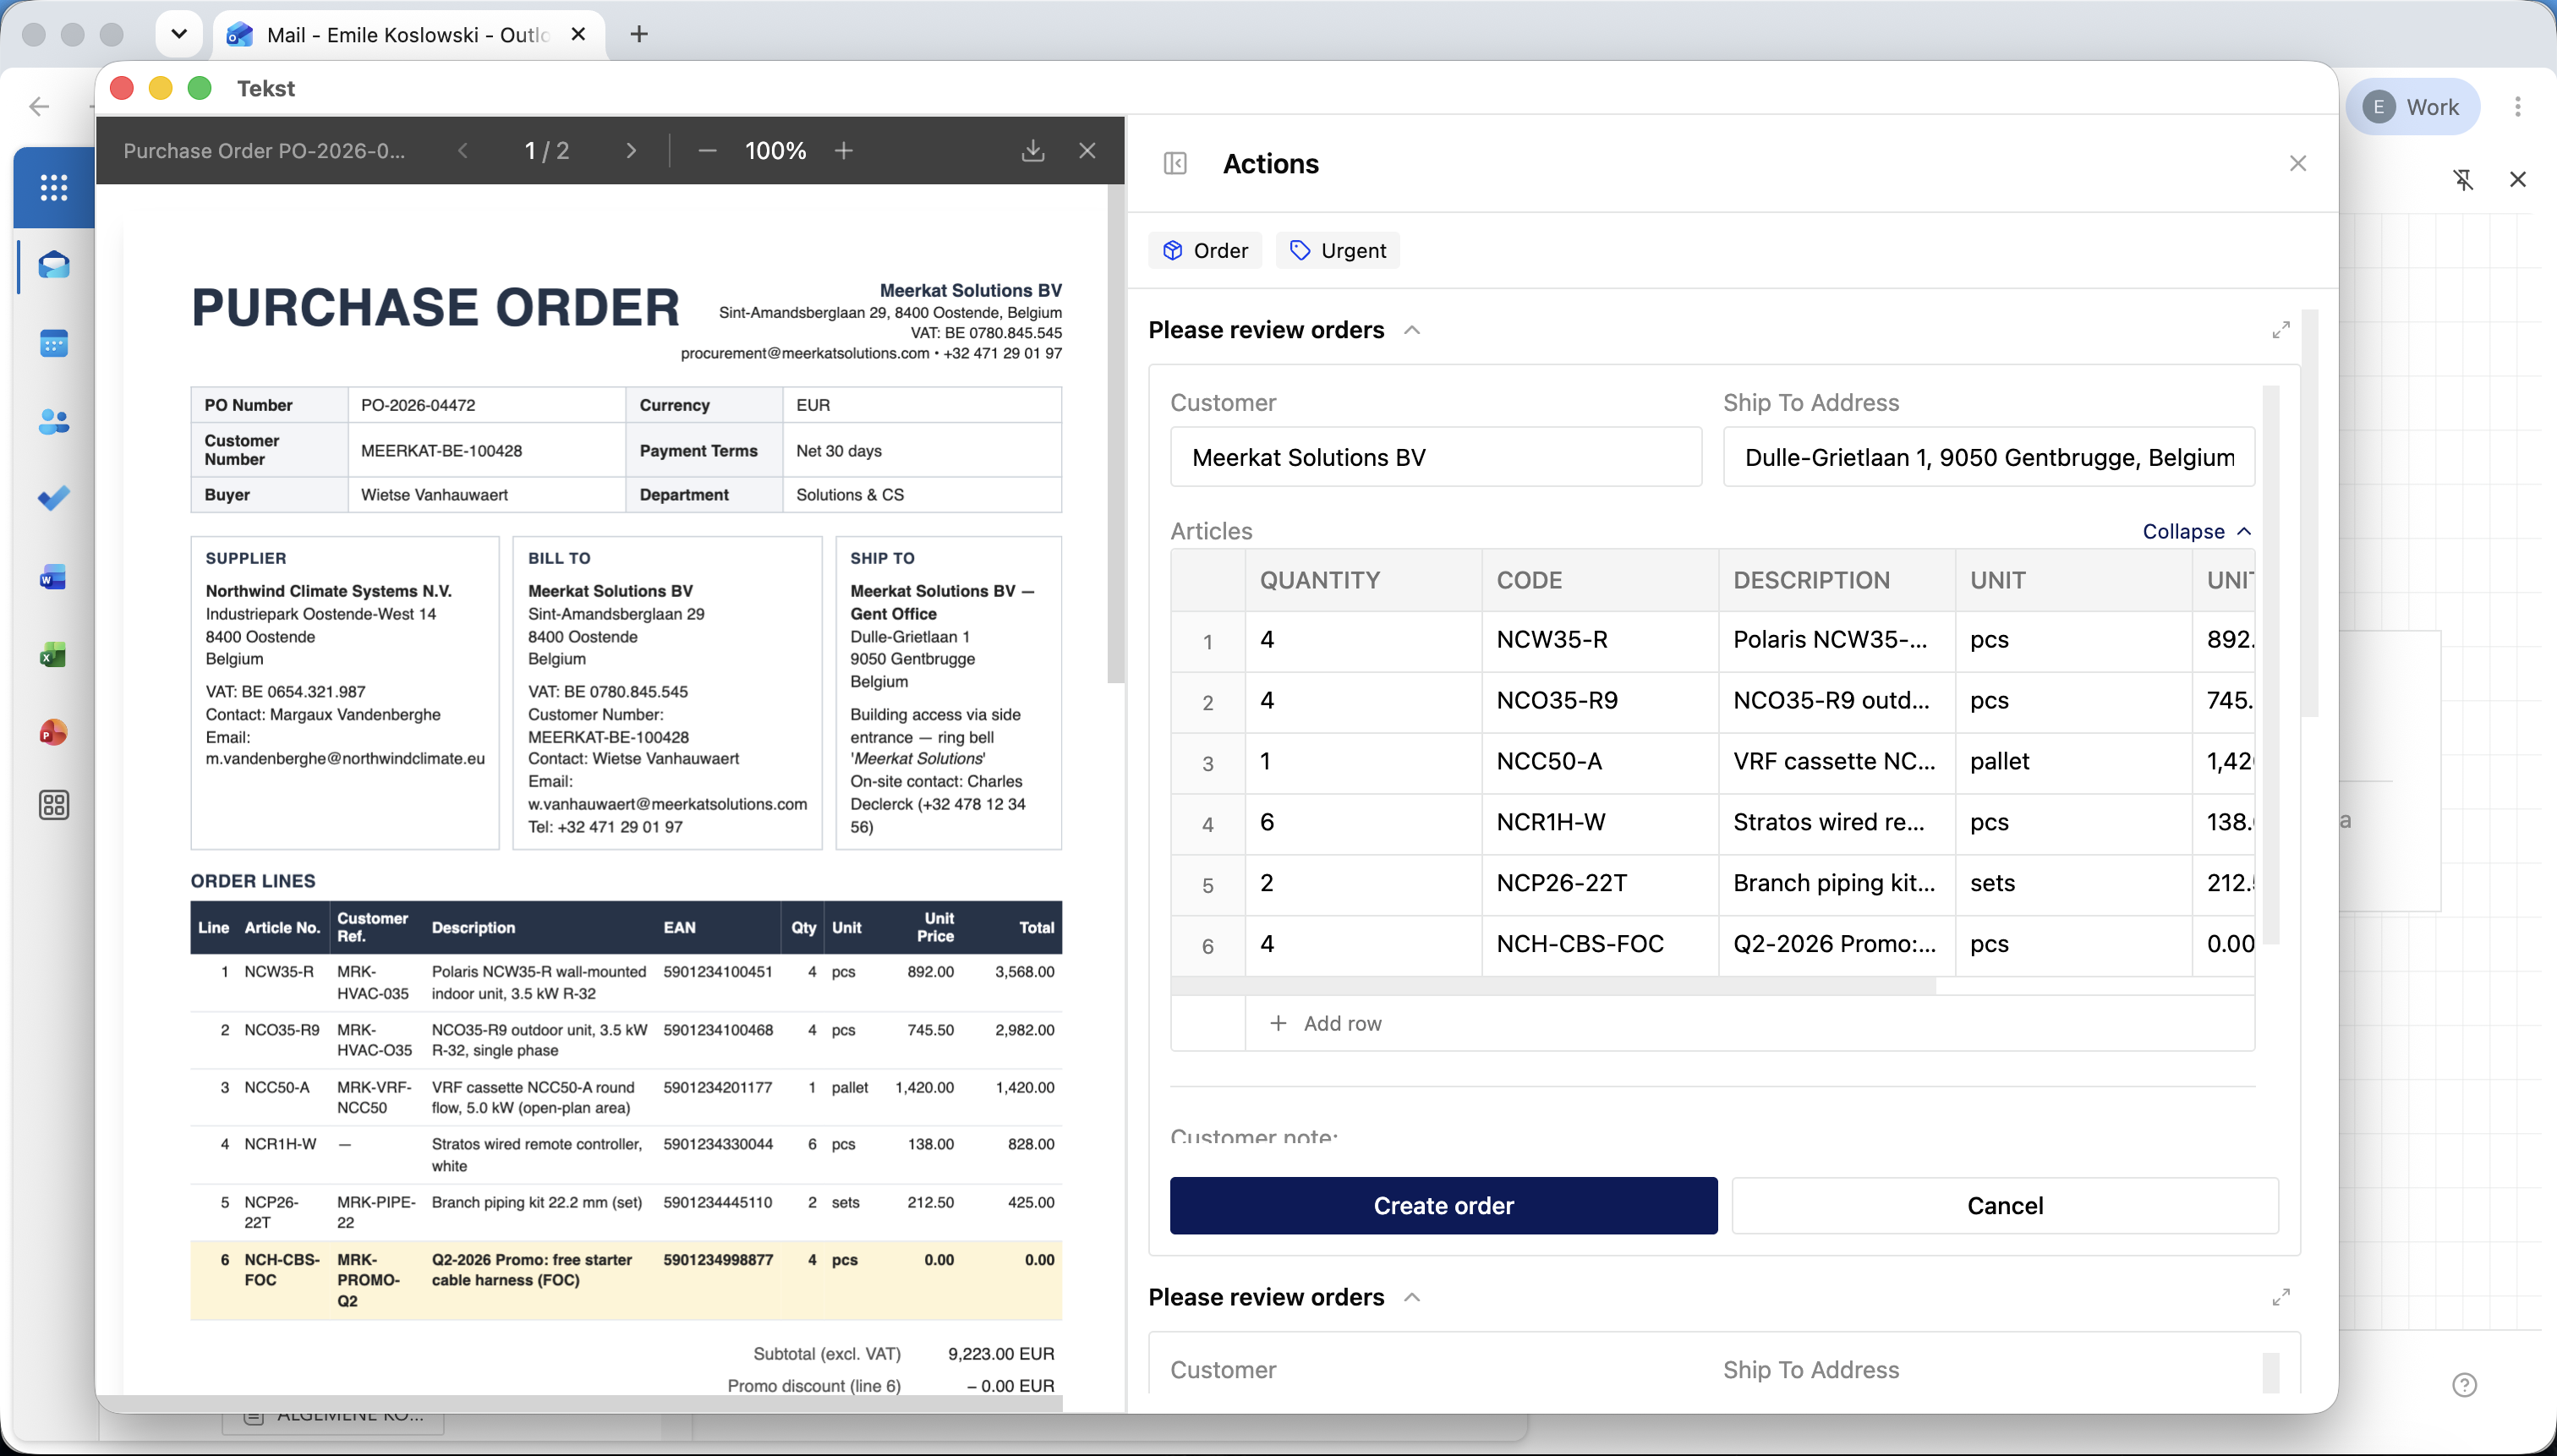
Task: Select the QUANTITY column header
Action: (x=1363, y=580)
